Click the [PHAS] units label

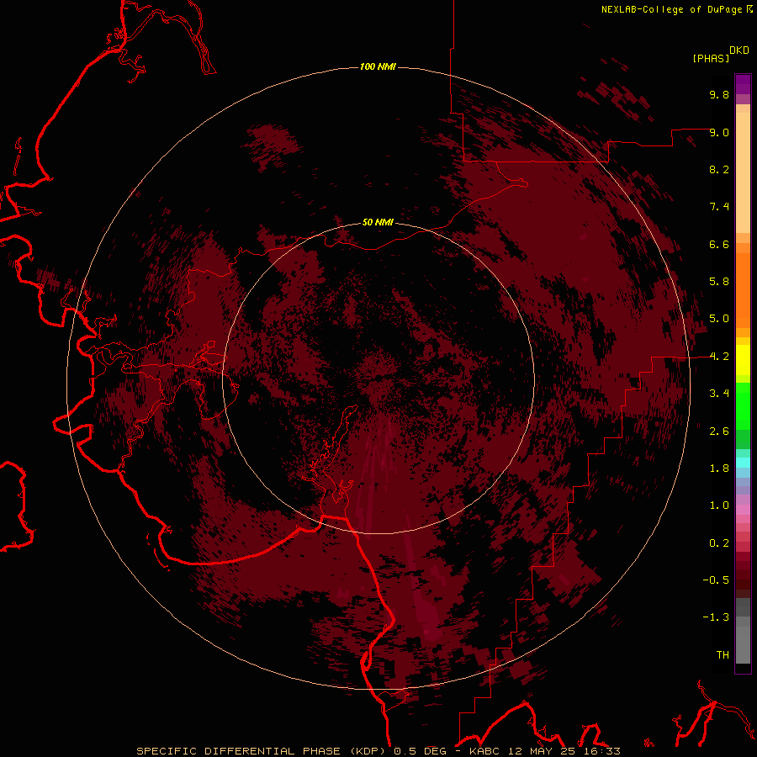[711, 58]
